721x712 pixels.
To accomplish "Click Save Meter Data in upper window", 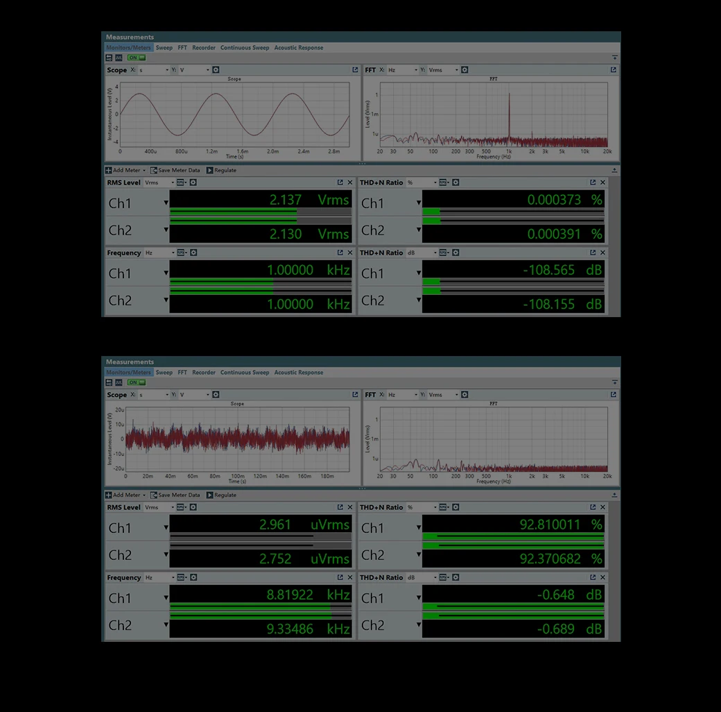I will point(175,170).
